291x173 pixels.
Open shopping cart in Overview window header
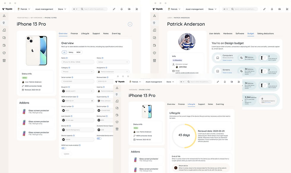tap(137, 9)
